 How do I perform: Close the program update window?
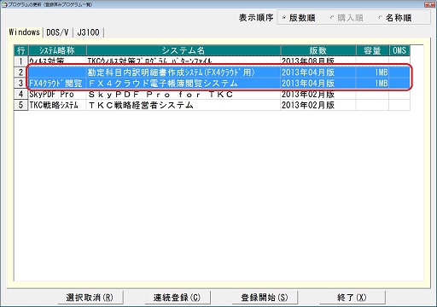(429, 4)
